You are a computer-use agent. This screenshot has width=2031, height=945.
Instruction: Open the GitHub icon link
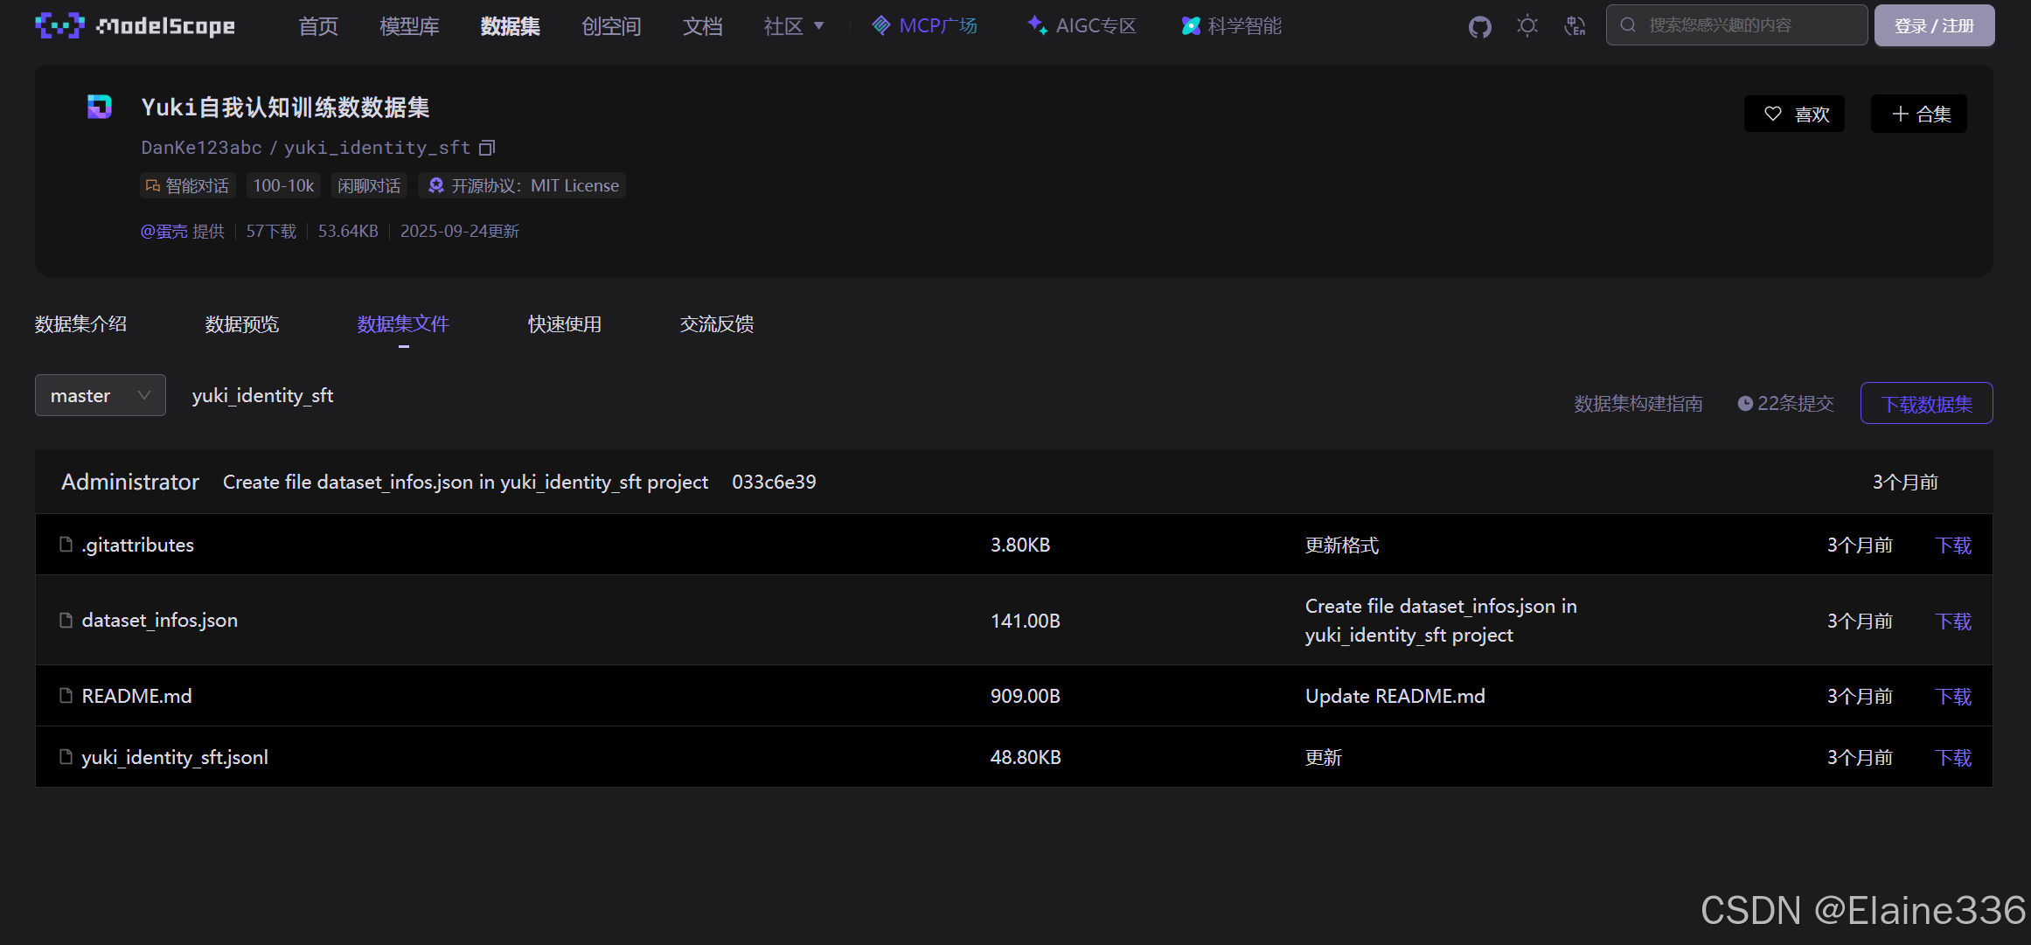click(1479, 26)
